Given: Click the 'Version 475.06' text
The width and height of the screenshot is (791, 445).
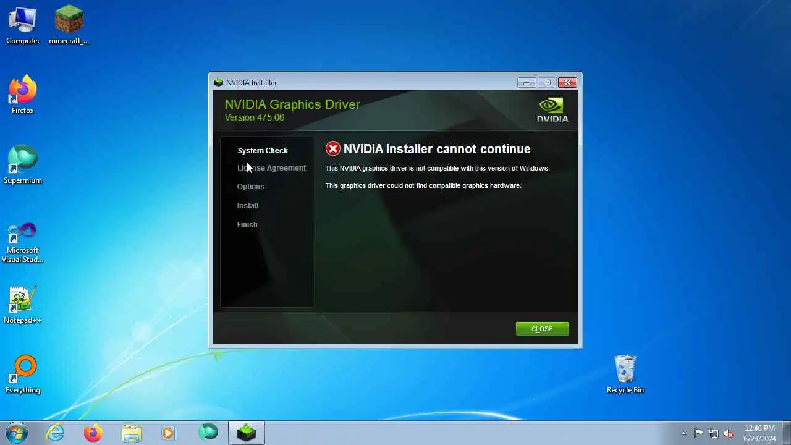Looking at the screenshot, I should pos(255,117).
